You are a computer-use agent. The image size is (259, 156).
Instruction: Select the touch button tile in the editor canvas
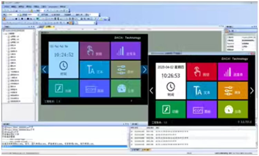[x=95, y=51]
